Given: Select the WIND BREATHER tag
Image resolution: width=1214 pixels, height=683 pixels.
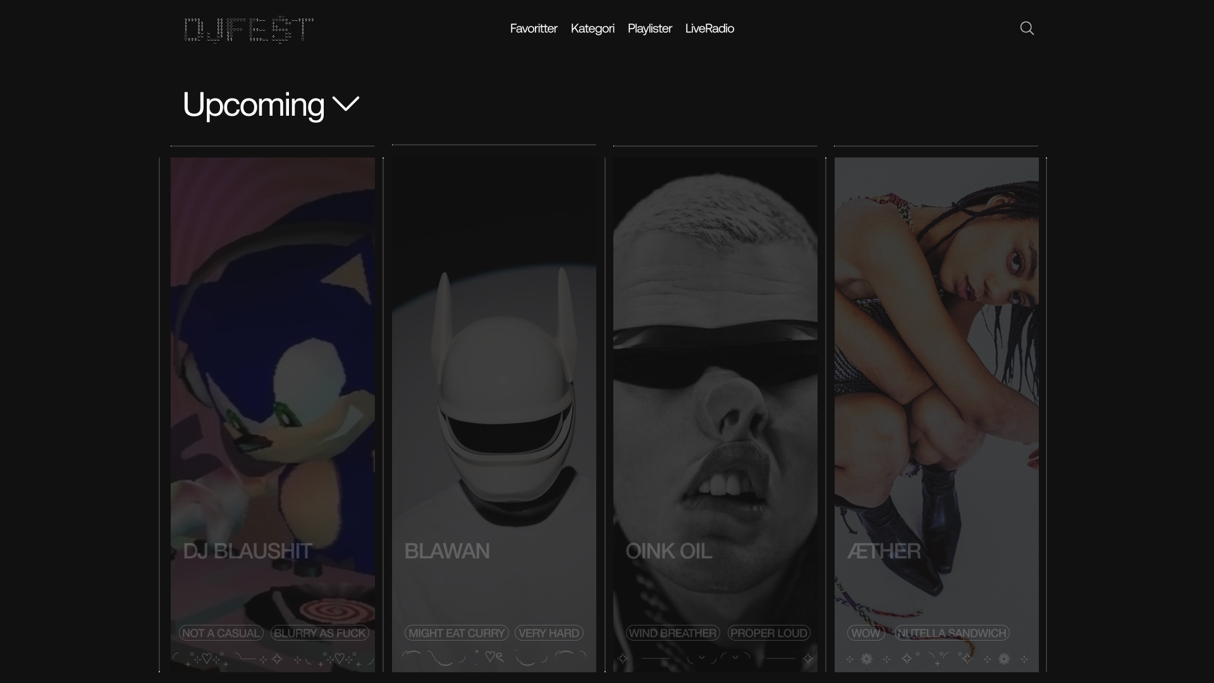Looking at the screenshot, I should (673, 633).
